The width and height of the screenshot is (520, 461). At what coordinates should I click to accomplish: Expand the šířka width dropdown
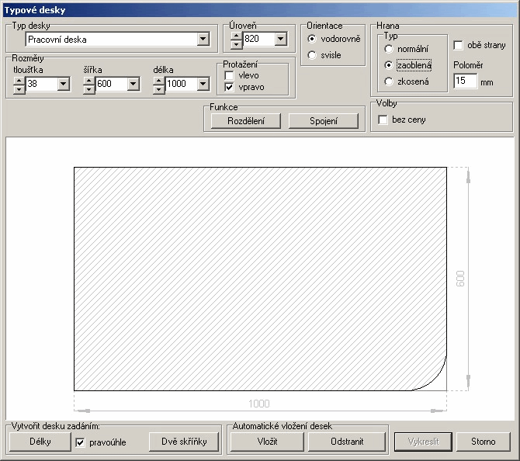(133, 84)
